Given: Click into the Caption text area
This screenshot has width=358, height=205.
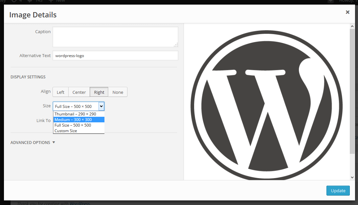Looking at the screenshot, I should (115, 37).
